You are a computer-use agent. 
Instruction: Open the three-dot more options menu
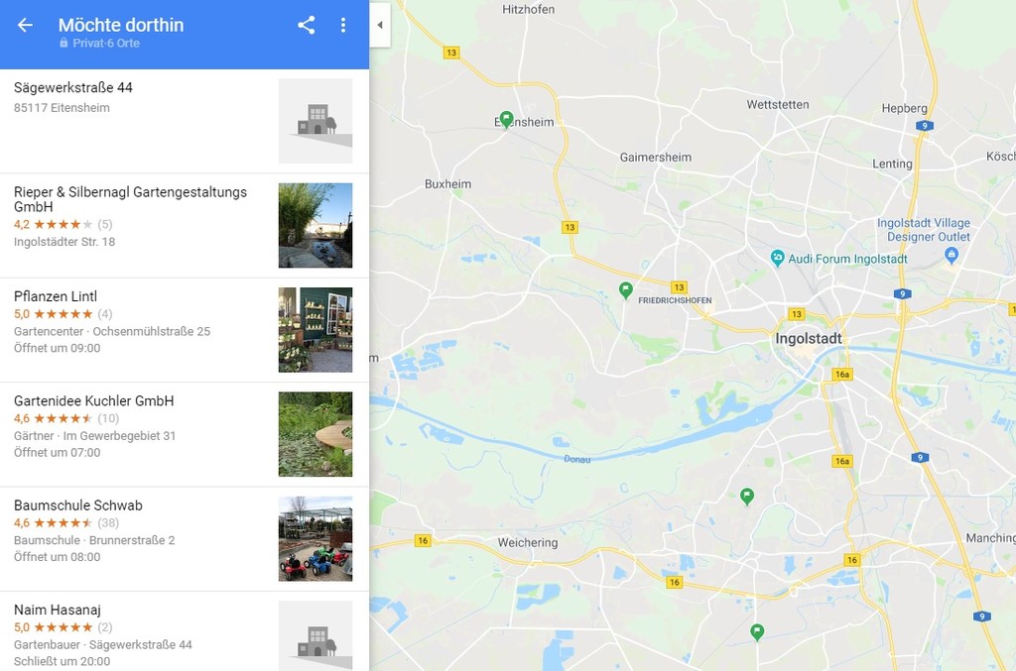click(342, 25)
